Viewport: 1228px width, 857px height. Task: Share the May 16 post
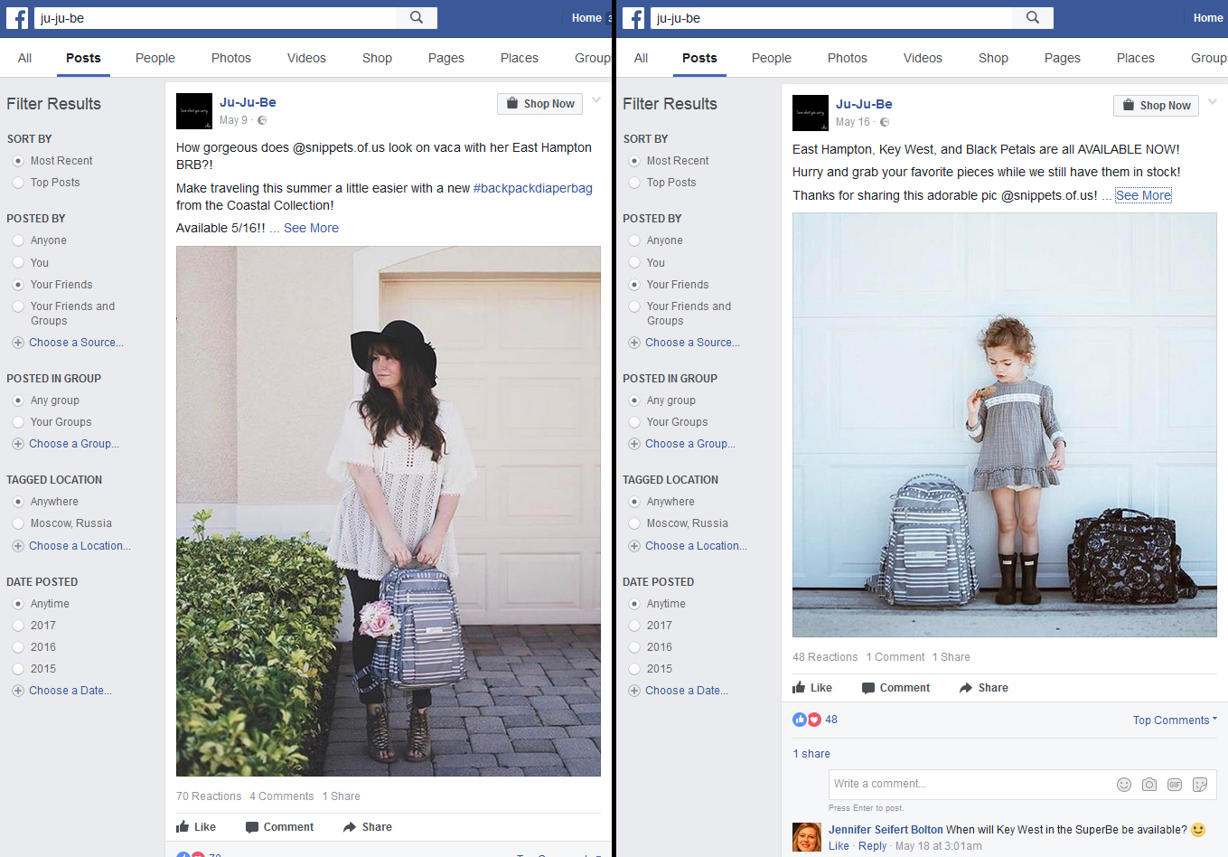coord(984,688)
